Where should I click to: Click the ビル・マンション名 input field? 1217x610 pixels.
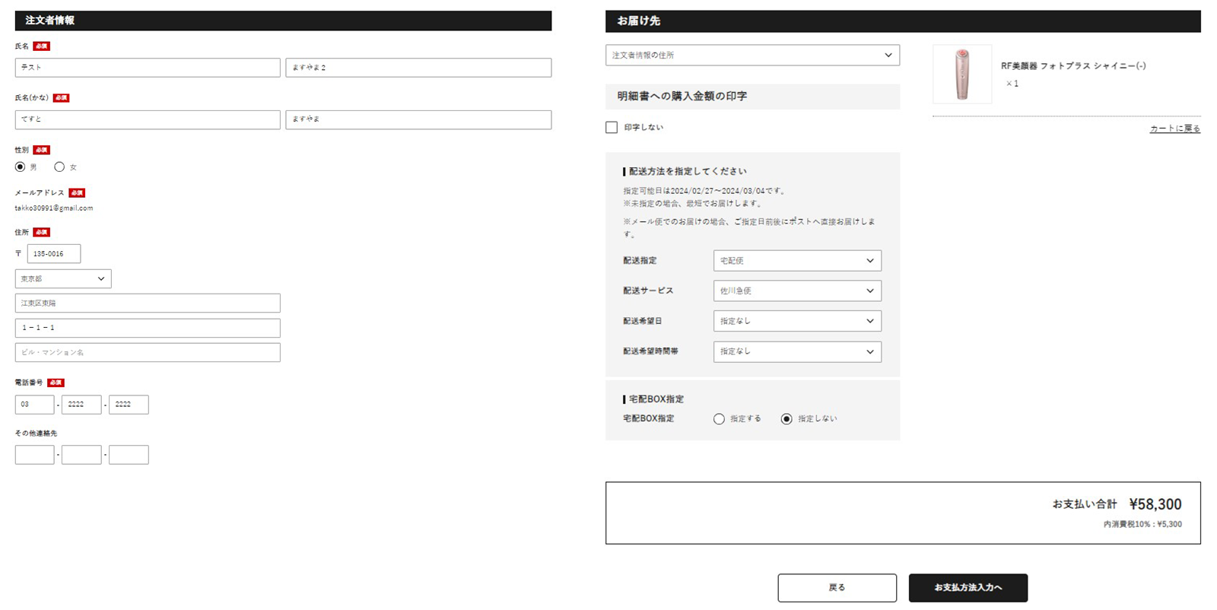(x=148, y=352)
